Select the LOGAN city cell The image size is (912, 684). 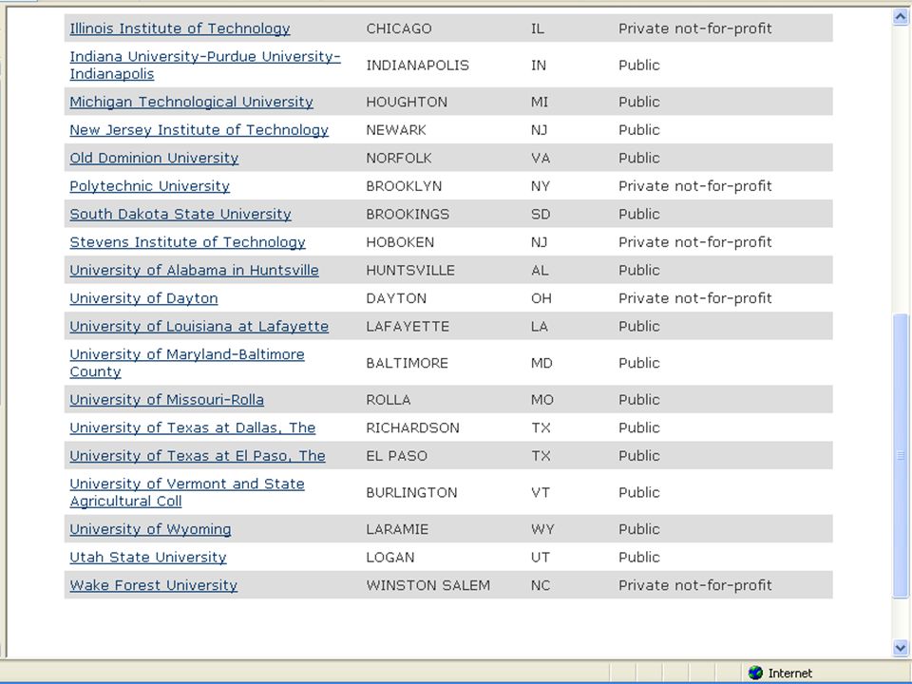(390, 558)
